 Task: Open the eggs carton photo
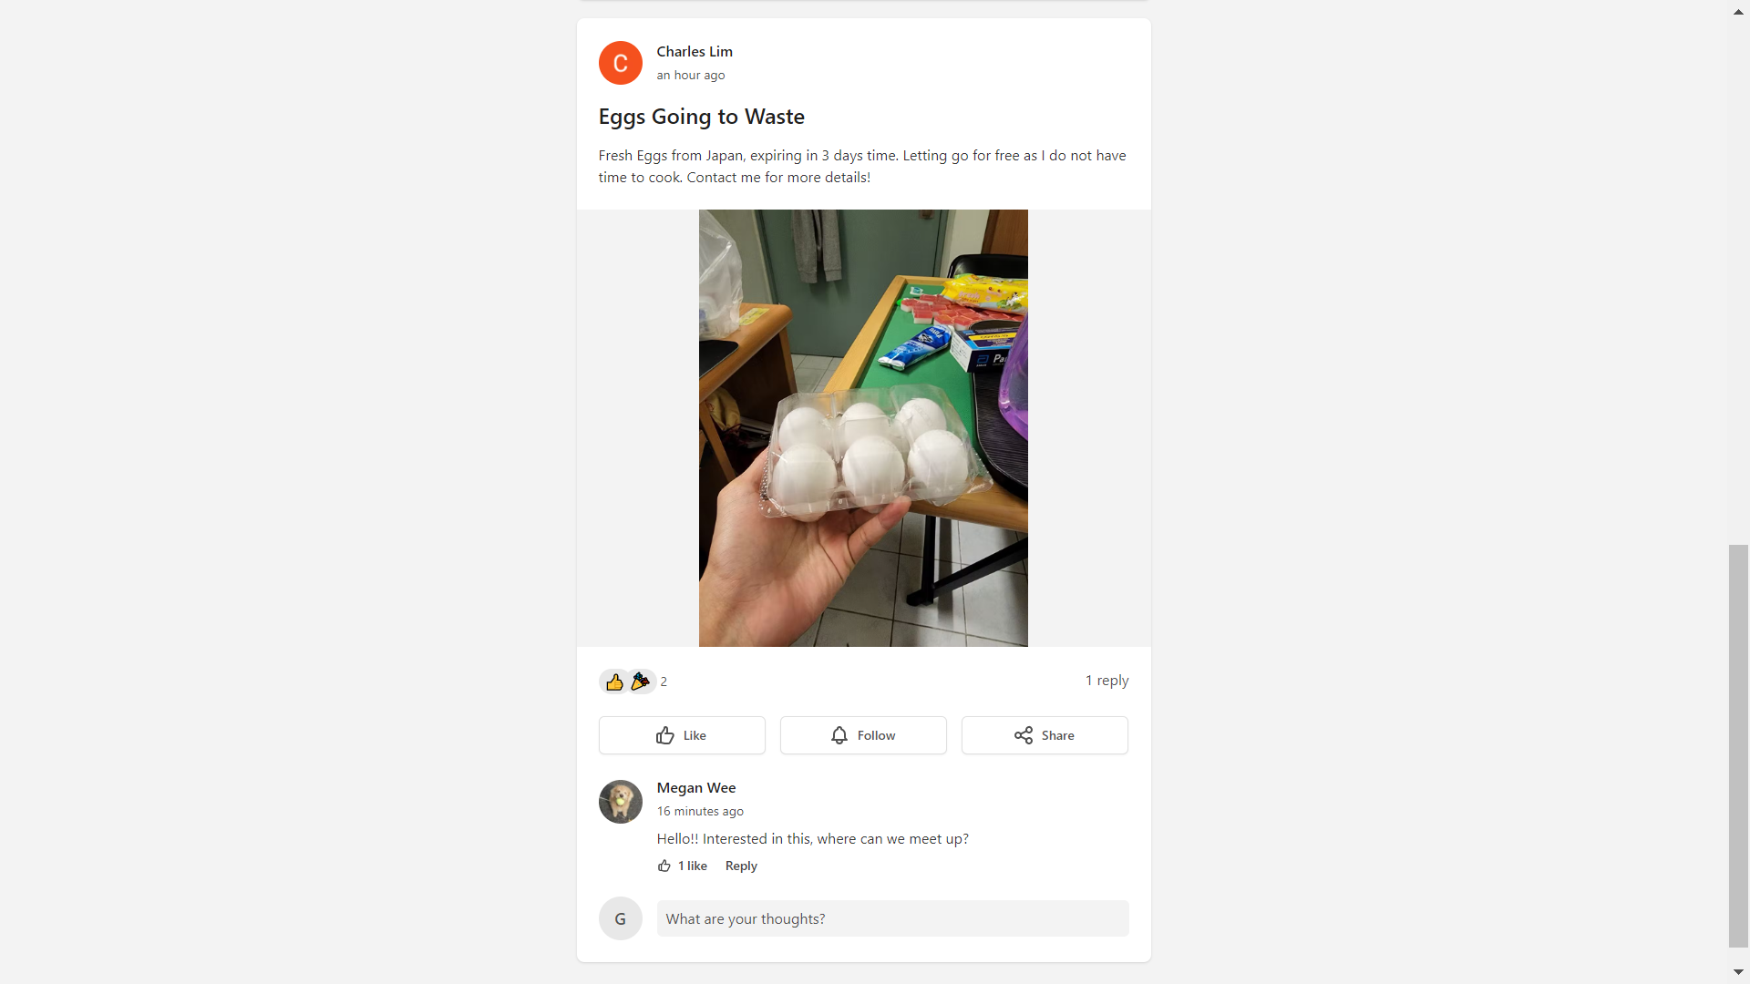tap(863, 428)
